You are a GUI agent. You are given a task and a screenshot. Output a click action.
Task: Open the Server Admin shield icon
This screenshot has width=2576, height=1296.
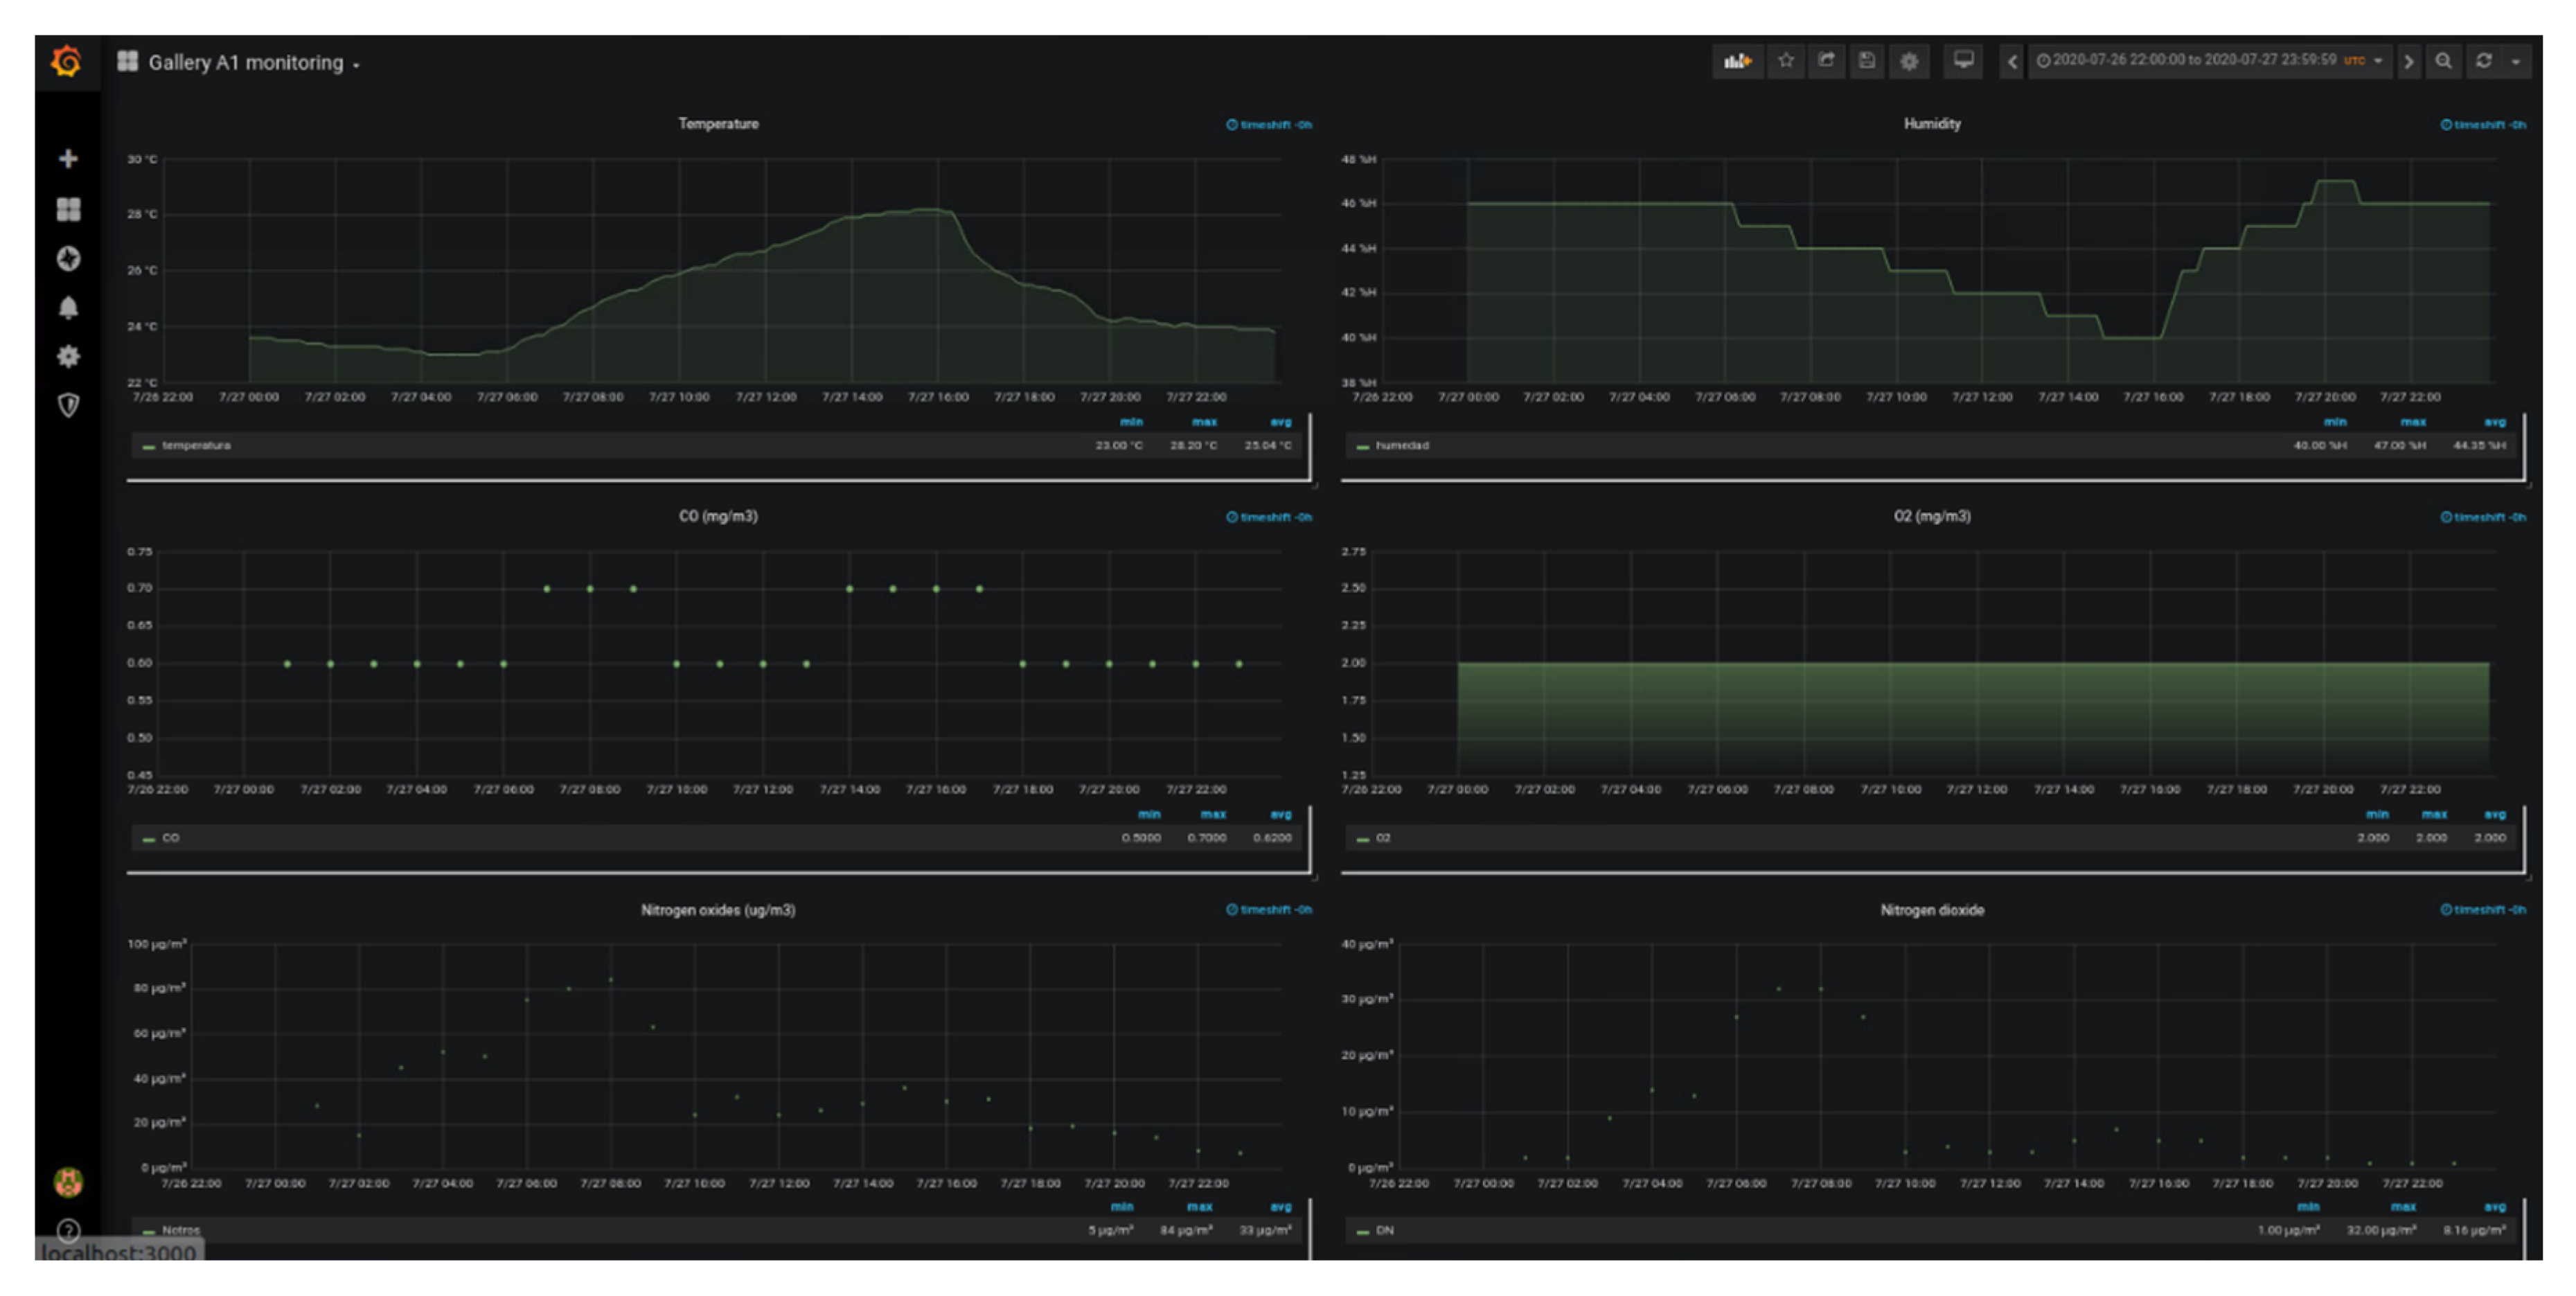[68, 405]
